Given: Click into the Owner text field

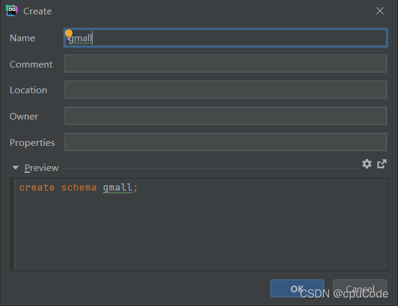Looking at the screenshot, I should point(226,116).
